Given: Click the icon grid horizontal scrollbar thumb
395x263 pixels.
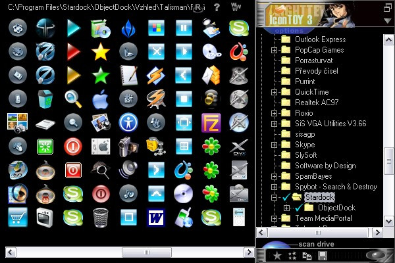Looking at the screenshot, I should pyautogui.click(x=147, y=252).
